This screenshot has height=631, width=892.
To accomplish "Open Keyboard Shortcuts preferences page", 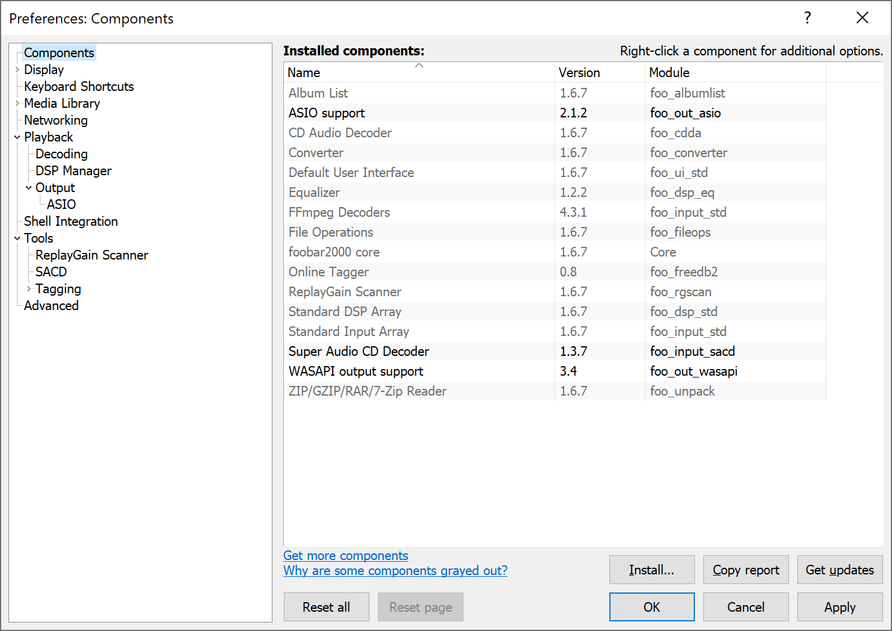I will [79, 87].
